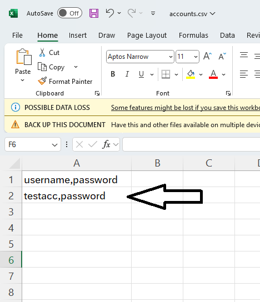Click the Copy button
The height and width of the screenshot is (302, 260).
click(51, 67)
